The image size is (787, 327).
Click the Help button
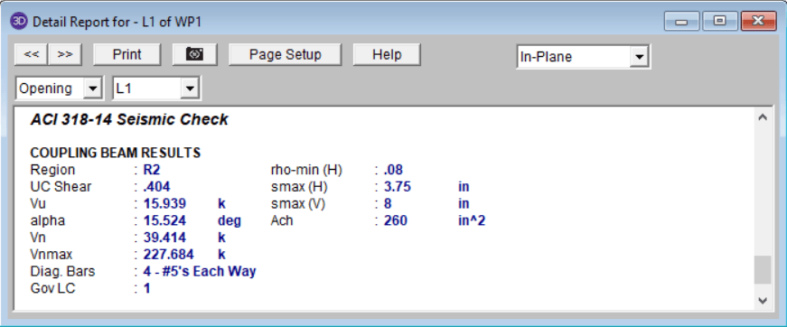(387, 54)
